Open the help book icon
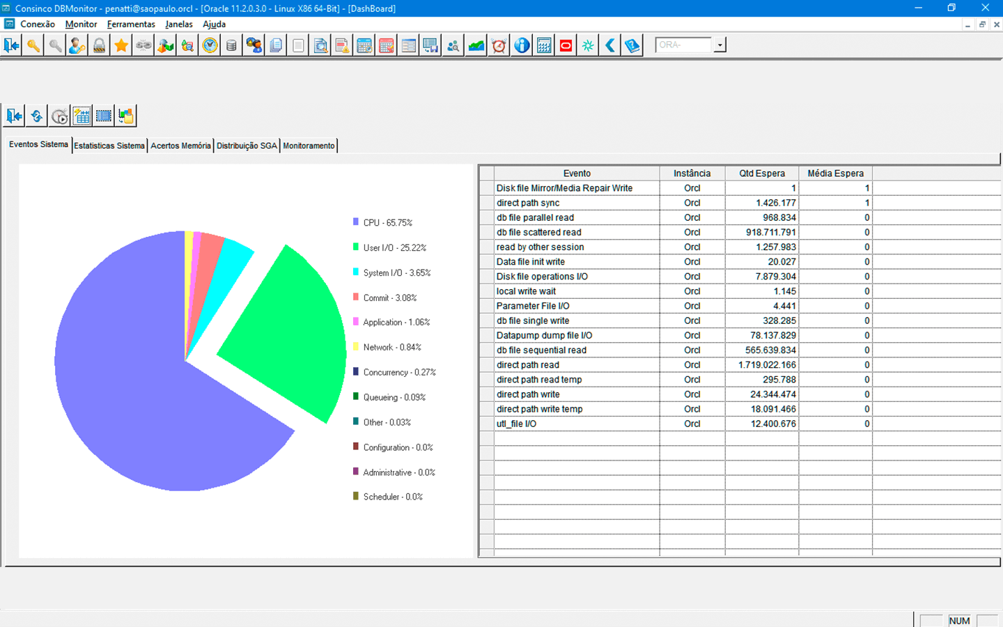1003x627 pixels. click(x=632, y=46)
